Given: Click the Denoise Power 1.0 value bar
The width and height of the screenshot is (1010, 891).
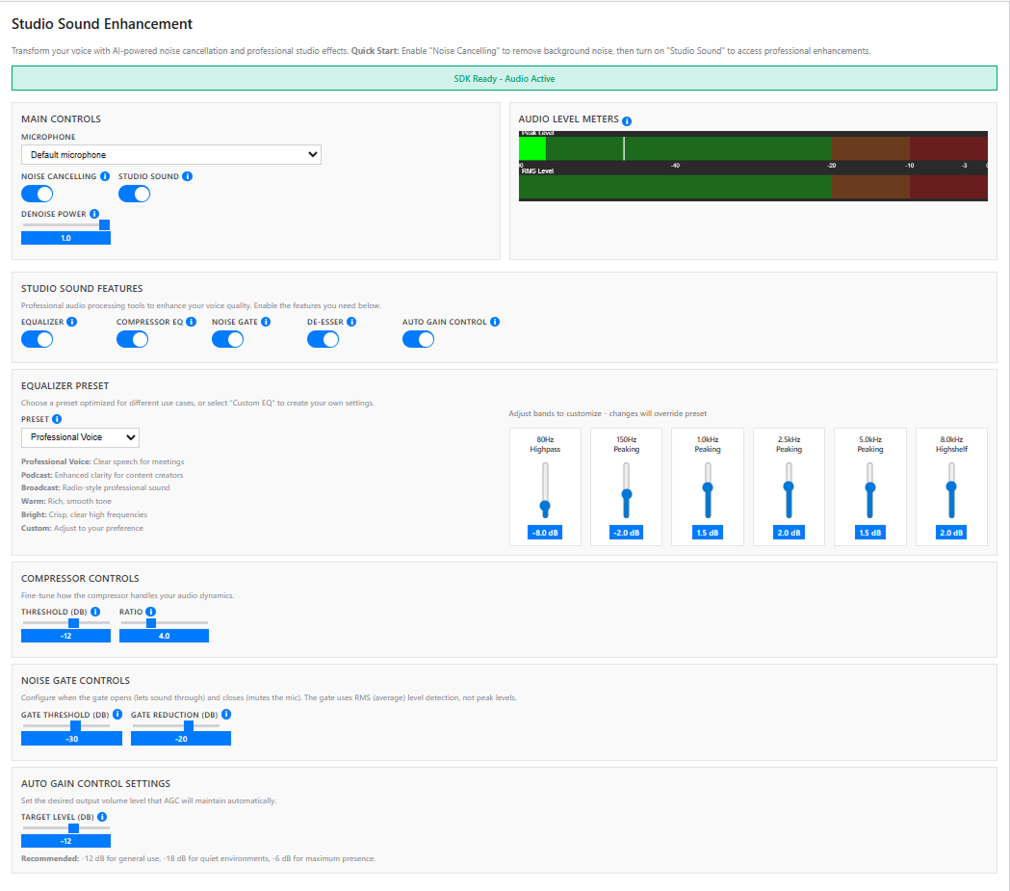Looking at the screenshot, I should pyautogui.click(x=65, y=238).
